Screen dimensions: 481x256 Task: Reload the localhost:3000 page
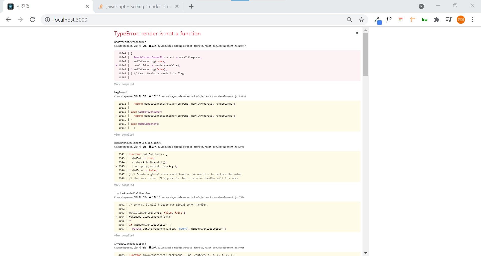coord(32,20)
